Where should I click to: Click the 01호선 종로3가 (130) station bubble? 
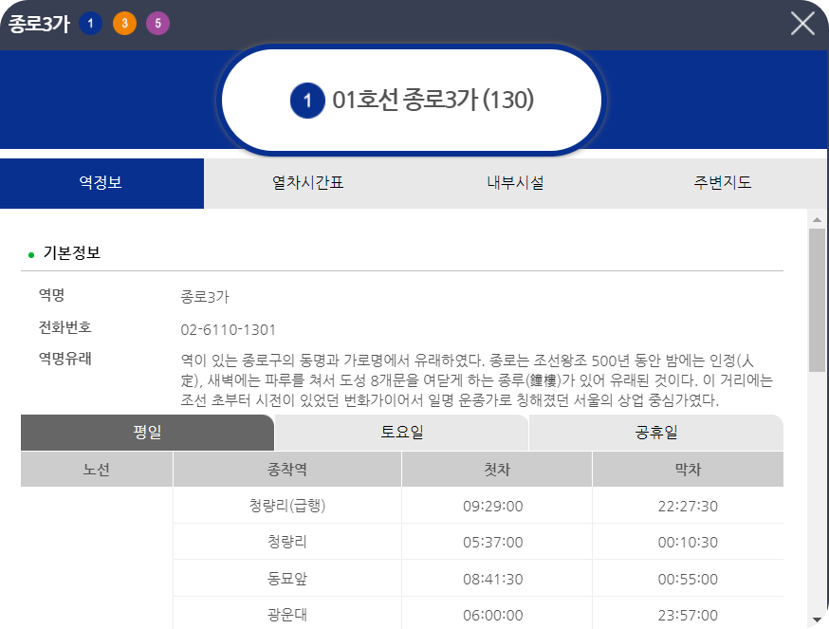pos(411,100)
